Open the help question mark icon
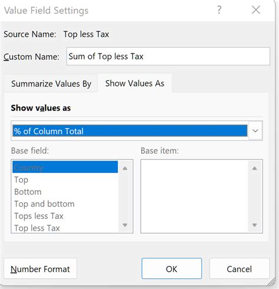Viewport: 279px width, 289px height. (219, 10)
